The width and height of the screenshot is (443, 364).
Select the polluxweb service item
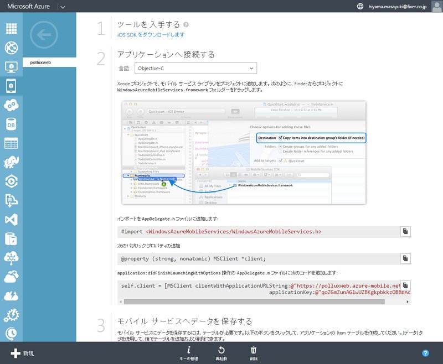pyautogui.click(x=49, y=63)
